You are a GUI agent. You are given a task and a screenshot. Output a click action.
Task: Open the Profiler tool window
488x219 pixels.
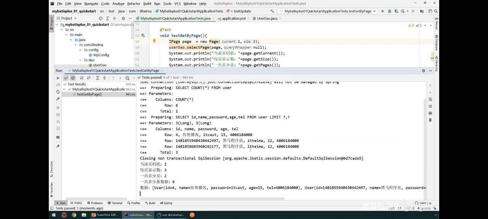coord(133,203)
